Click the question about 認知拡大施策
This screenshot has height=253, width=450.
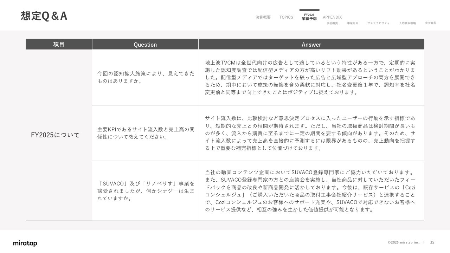click(x=146, y=77)
